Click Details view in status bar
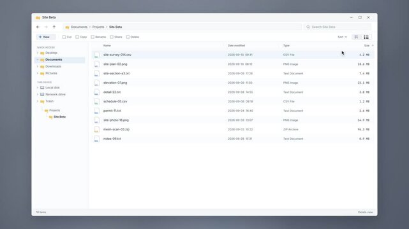This screenshot has width=409, height=229. tap(365, 212)
